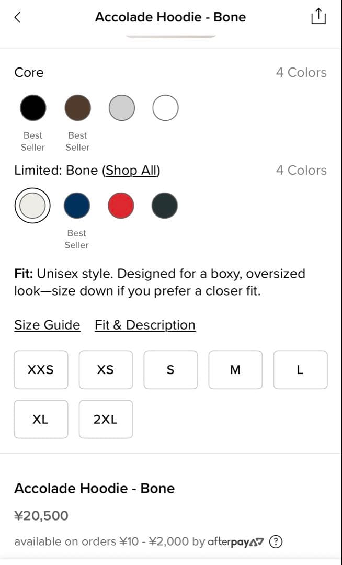Choose the white Core color swatch
Screen dimensions: 342x565
click(x=165, y=108)
